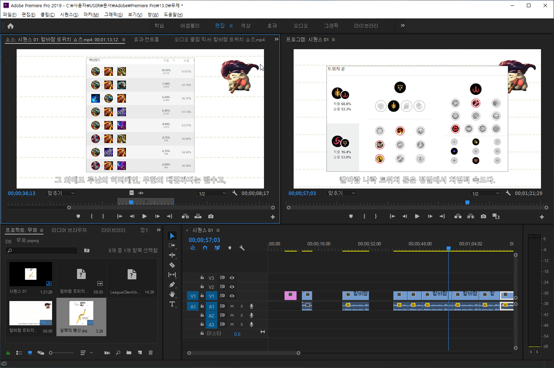Delete selected item with trash icon
The width and height of the screenshot is (554, 368).
click(x=151, y=352)
